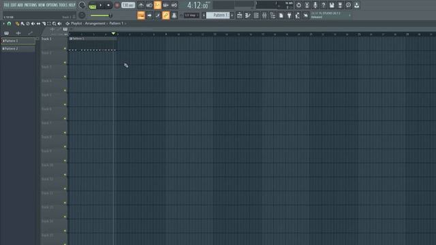Click the multilink to controllers icon

[x=174, y=15]
